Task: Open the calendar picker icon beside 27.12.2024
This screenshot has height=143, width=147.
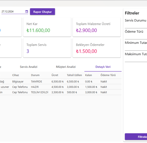Action: point(27,12)
